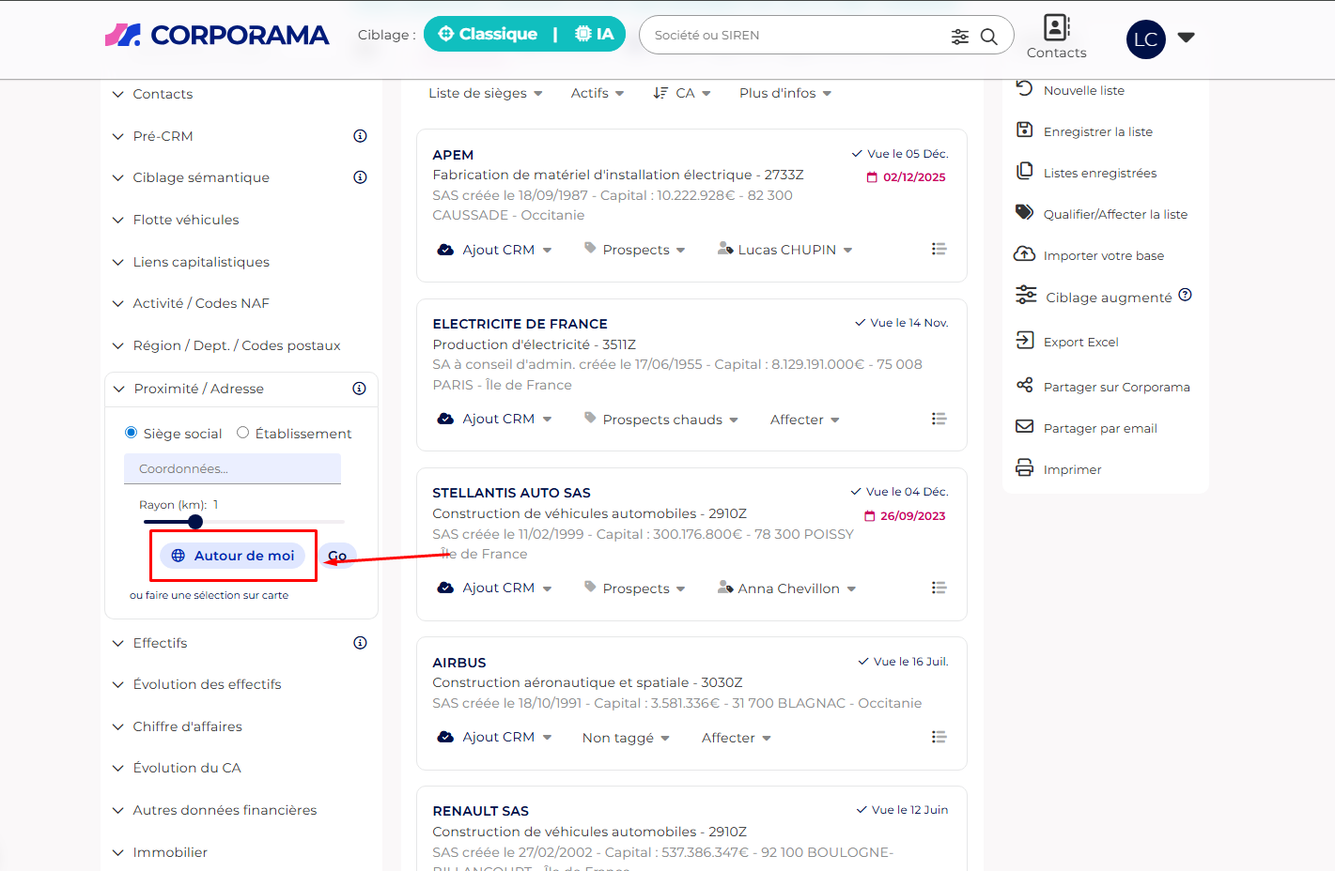Click the Imprimer printer icon
Viewport: 1335px width, 871px height.
(x=1025, y=468)
